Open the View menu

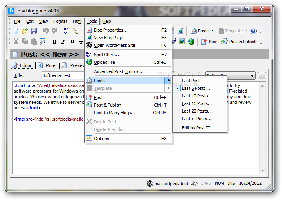43,21
